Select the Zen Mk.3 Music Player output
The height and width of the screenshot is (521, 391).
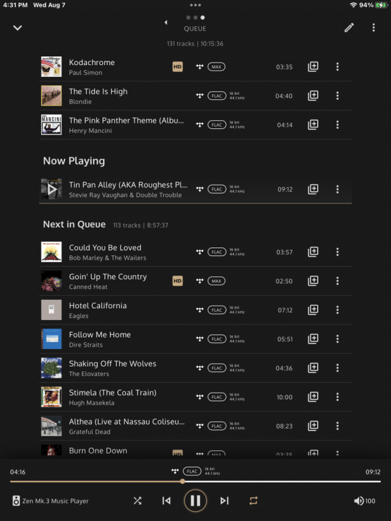pos(50,501)
